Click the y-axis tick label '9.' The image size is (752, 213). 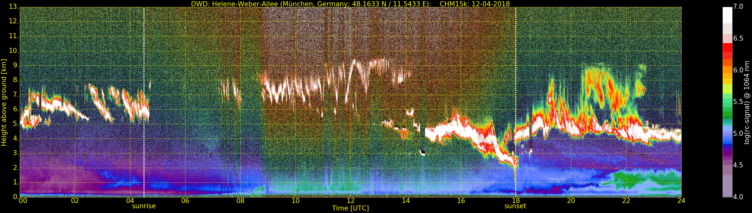[16, 65]
